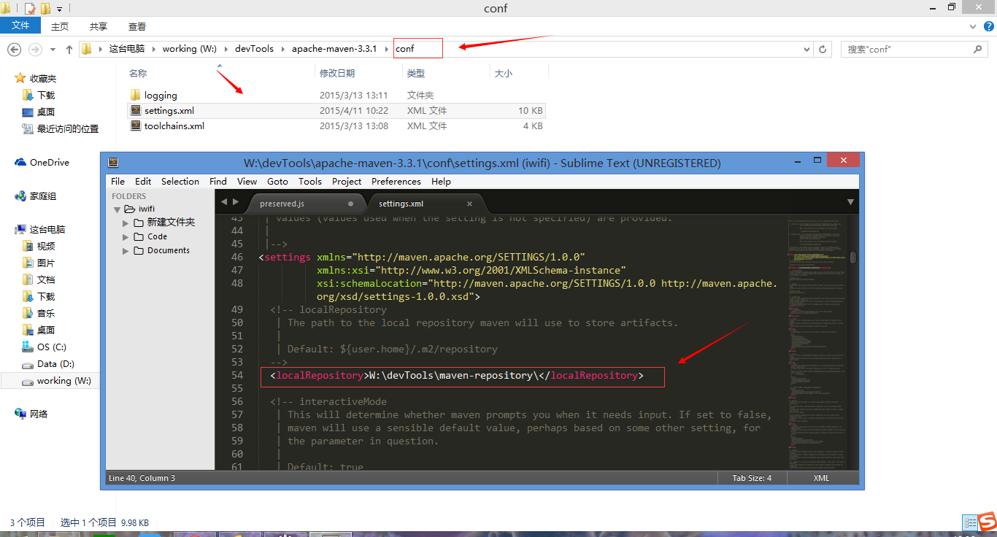Viewport: 997px width, 537px height.
Task: Open the 查看 ribbon tab
Action: pyautogui.click(x=137, y=26)
